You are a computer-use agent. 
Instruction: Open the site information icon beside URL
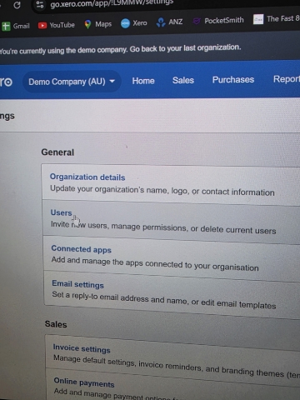coord(40,4)
